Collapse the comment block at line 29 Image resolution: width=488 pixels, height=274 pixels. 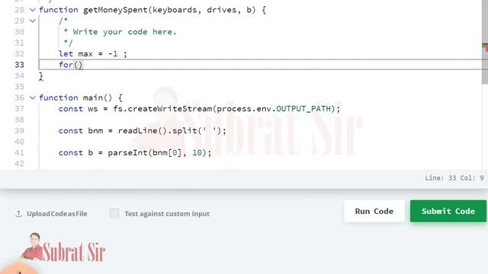pyautogui.click(x=33, y=21)
